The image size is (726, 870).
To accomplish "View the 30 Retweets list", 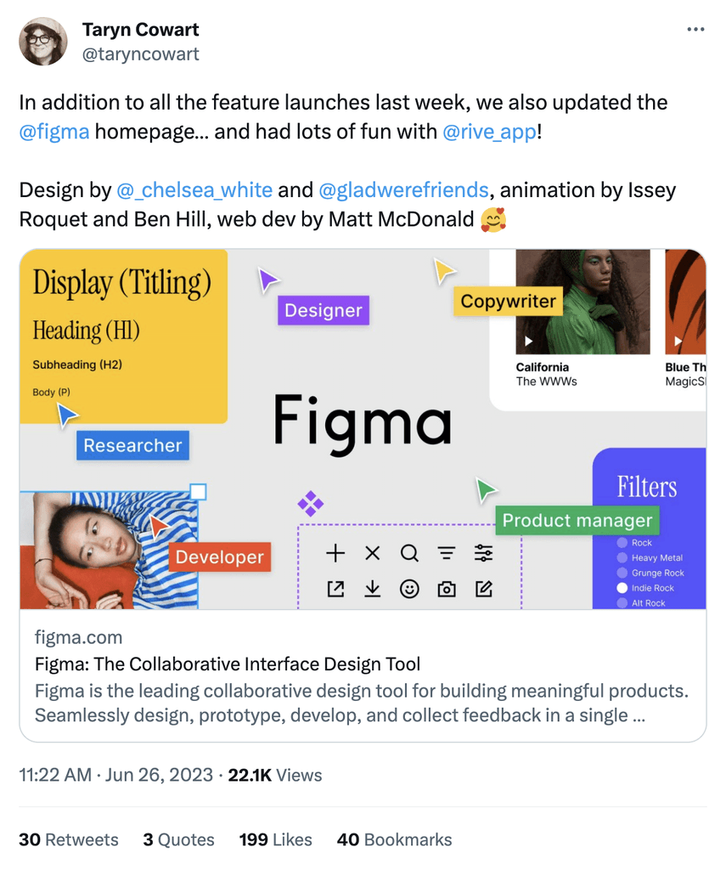I will tap(68, 839).
